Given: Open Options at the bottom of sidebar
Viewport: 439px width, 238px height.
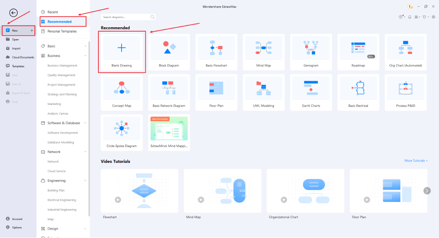Looking at the screenshot, I should click(x=17, y=227).
